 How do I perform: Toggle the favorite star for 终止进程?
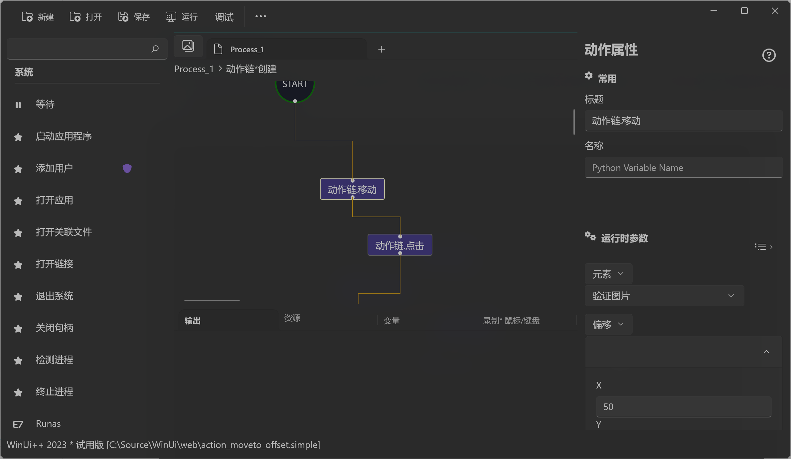pyautogui.click(x=18, y=392)
